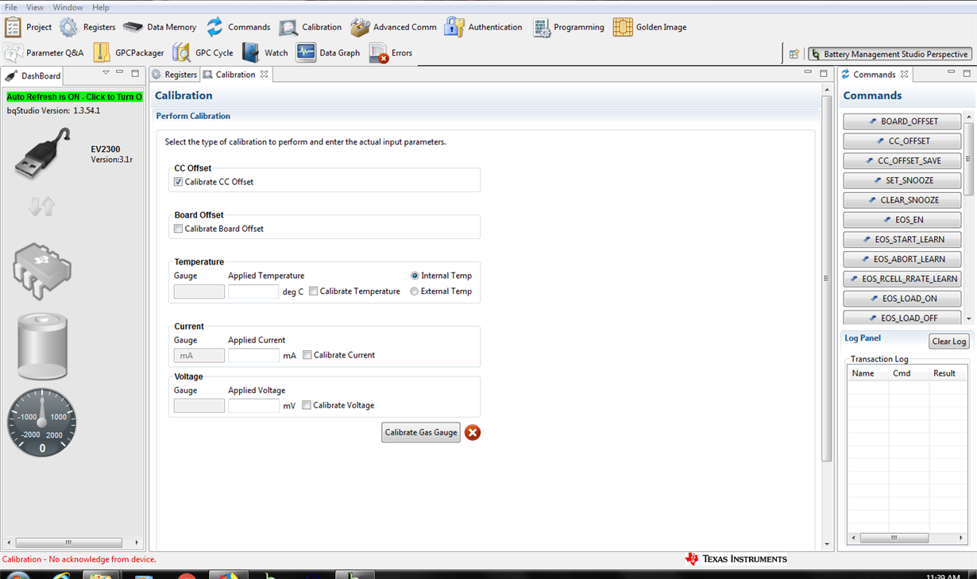Open Parameter Q&A icon
Screen dimensions: 977x579
[13, 53]
